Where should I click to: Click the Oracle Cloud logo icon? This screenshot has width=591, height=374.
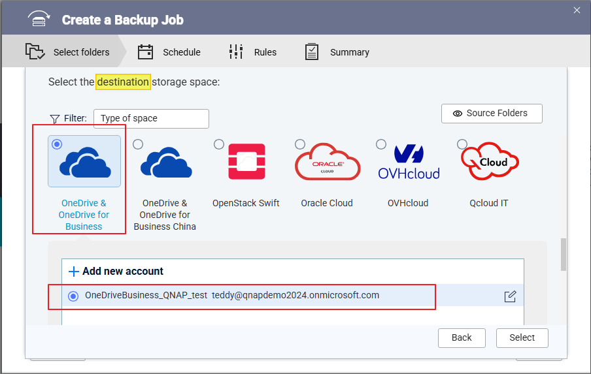[328, 161]
